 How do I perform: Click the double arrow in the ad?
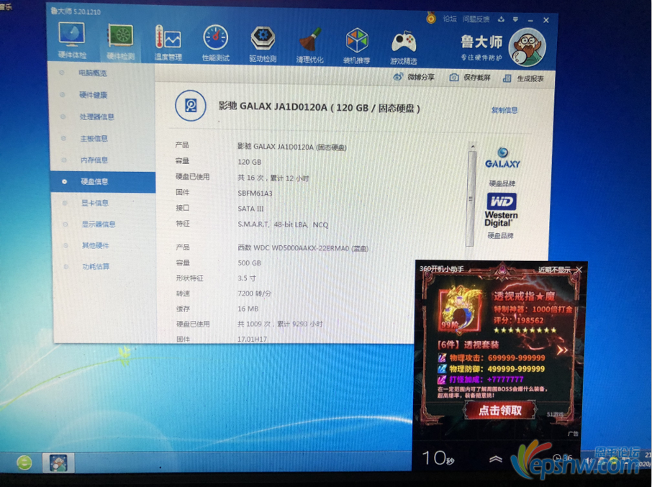click(x=562, y=351)
